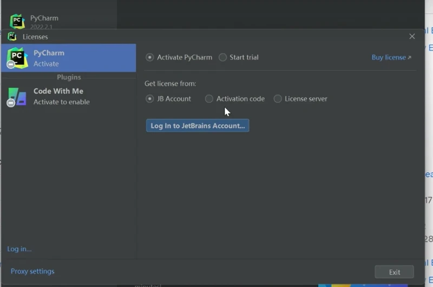Click the Exit button

394,272
